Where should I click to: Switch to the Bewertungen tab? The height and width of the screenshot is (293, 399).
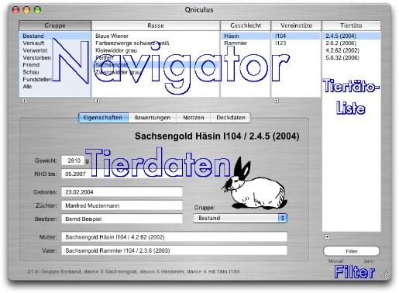coord(153,118)
